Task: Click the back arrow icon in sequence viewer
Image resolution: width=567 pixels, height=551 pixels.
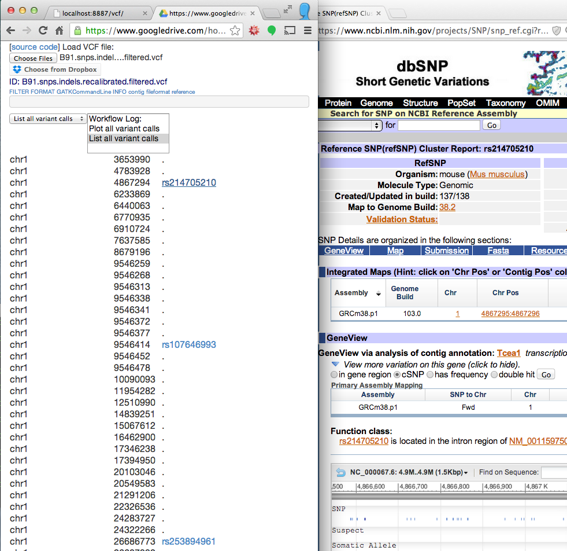Action: 340,472
